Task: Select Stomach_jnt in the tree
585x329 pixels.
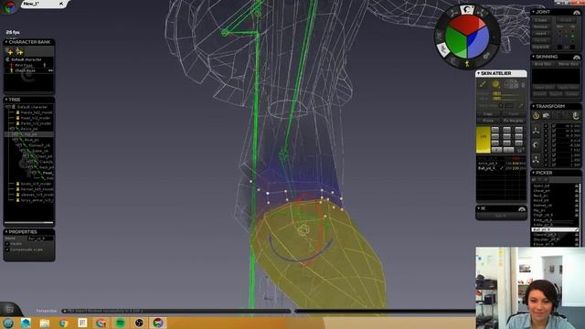Action: coord(38,145)
